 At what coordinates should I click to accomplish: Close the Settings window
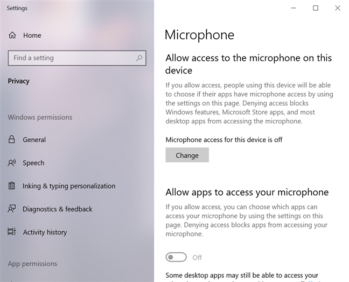[338, 8]
